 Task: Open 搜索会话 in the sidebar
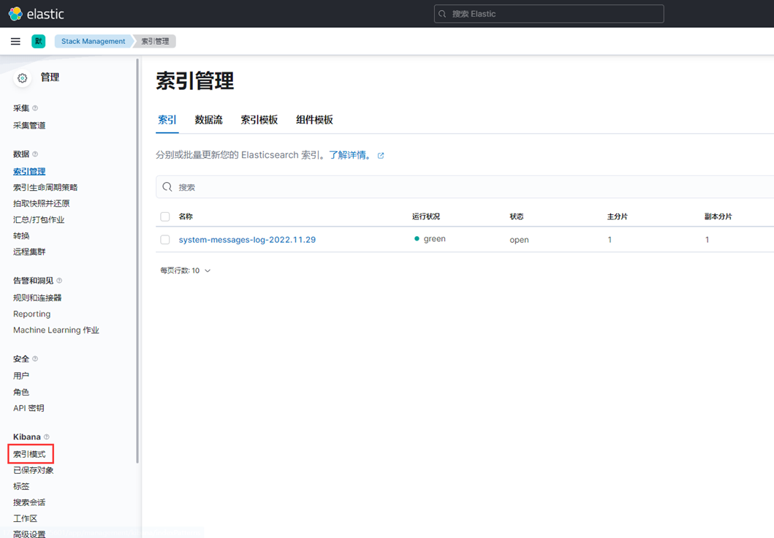pos(29,502)
